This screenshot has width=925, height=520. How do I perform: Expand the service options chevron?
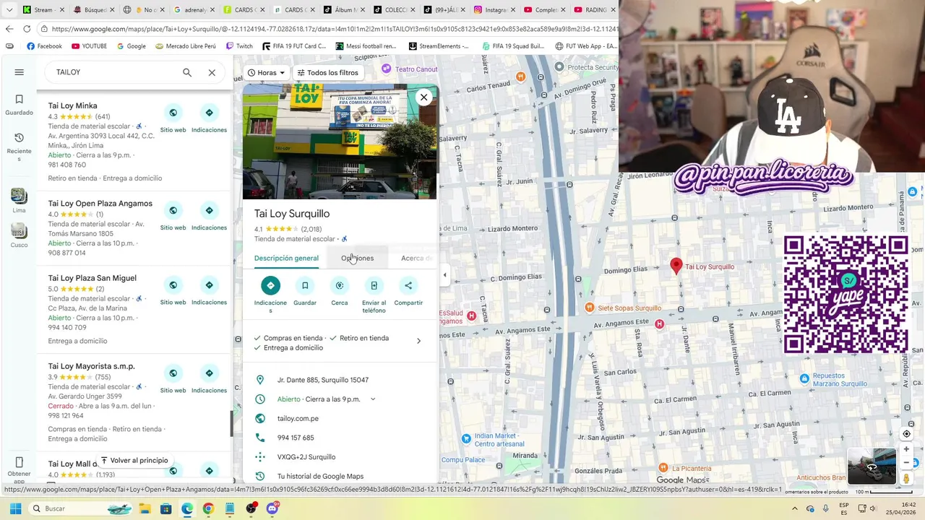[418, 341]
